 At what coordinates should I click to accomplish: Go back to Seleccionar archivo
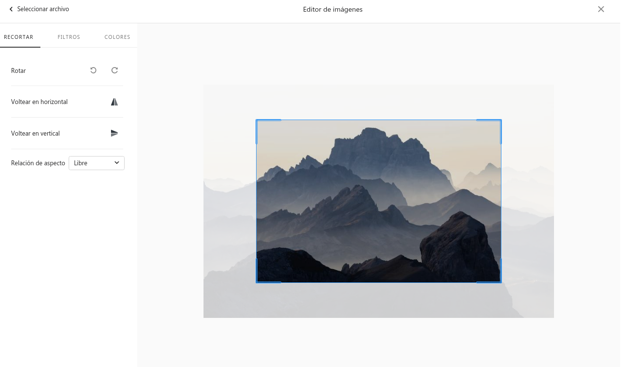point(39,9)
